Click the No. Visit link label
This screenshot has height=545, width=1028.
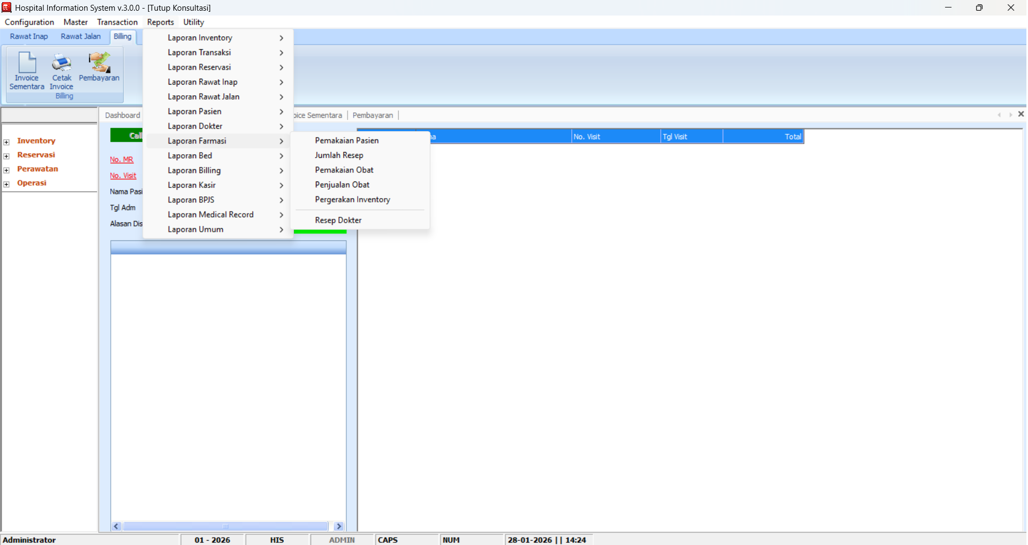pyautogui.click(x=123, y=176)
